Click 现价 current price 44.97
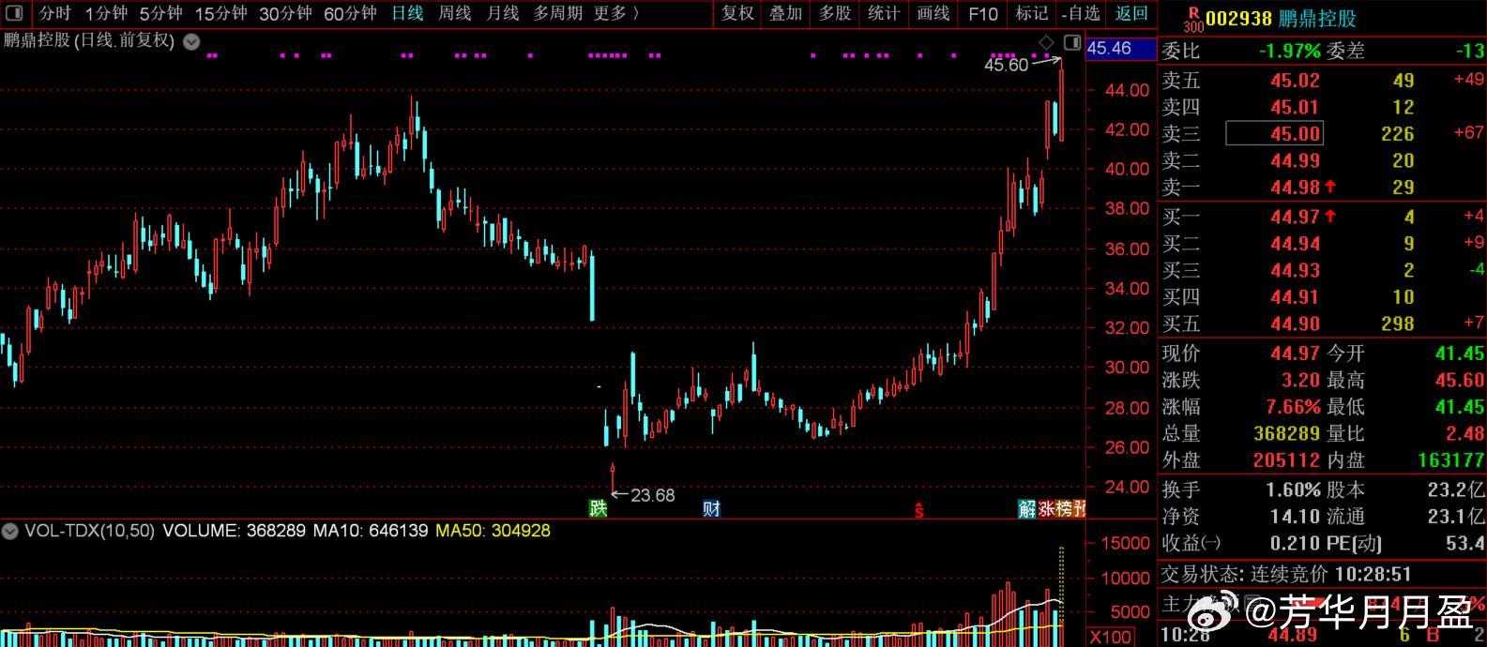 [1295, 354]
